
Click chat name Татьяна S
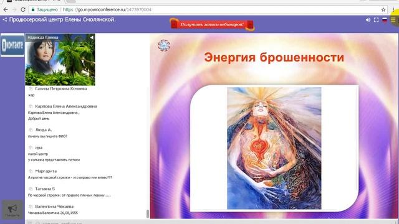point(45,189)
